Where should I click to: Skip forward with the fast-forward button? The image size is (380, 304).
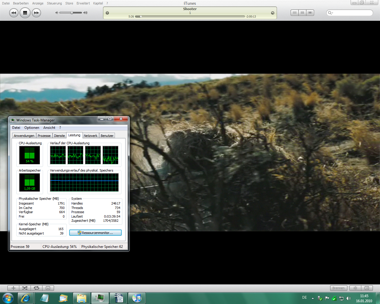pyautogui.click(x=36, y=13)
